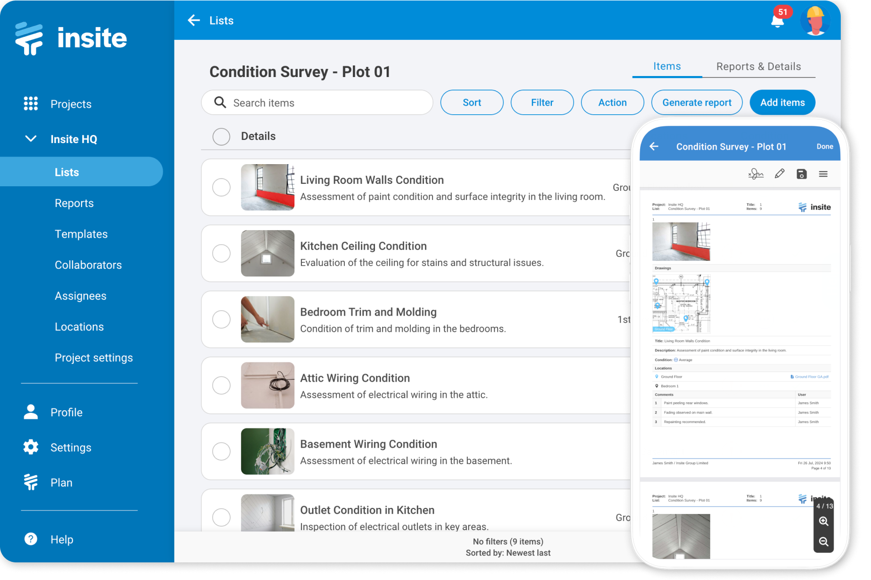The image size is (871, 580).
Task: Open the Sort options
Action: click(471, 102)
